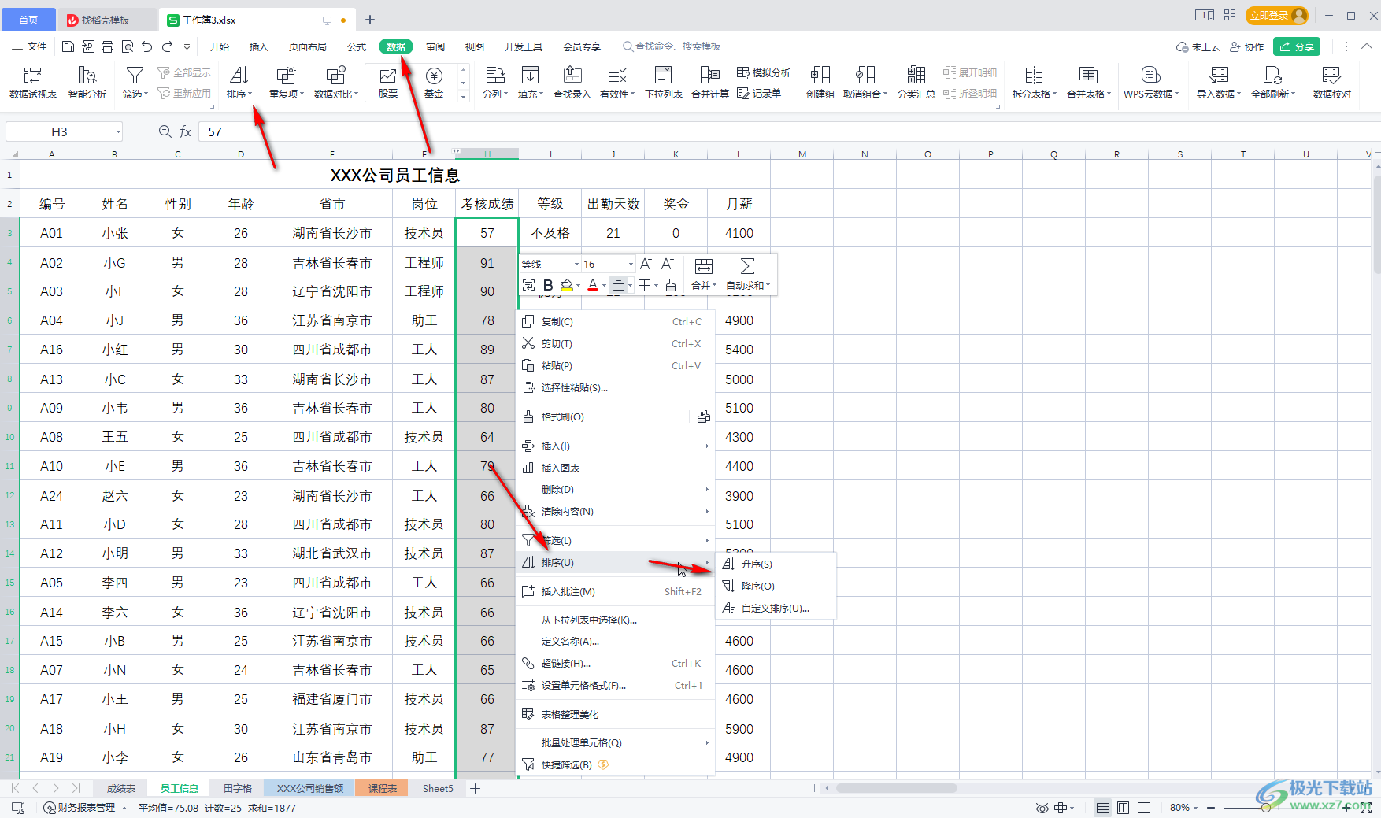Screen dimensions: 1381x818
Task: Open the Data Proofing (数据校对) tool
Action: click(1332, 83)
